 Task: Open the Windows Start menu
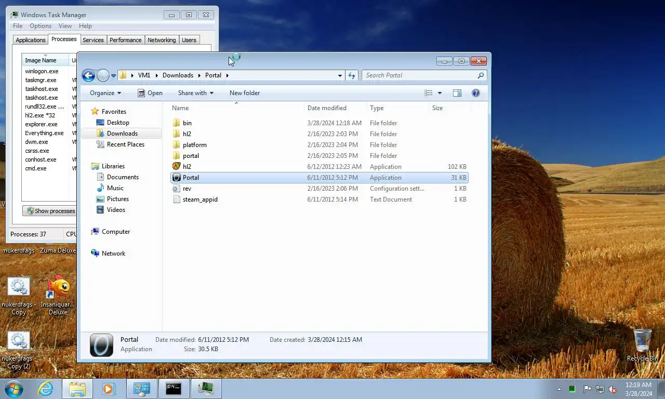[x=14, y=389]
